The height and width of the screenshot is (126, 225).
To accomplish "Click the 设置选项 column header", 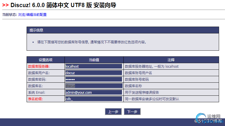I will click(x=46, y=60).
